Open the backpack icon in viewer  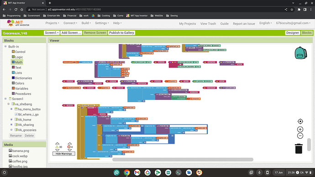pyautogui.click(x=300, y=53)
